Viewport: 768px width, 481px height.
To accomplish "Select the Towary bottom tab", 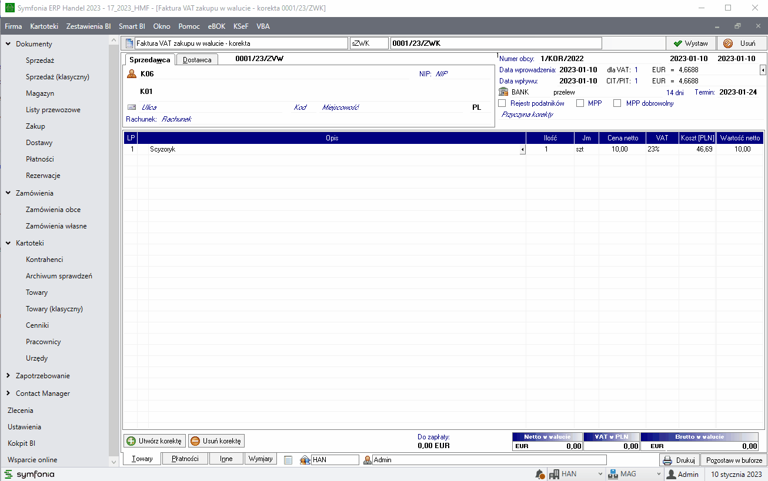I will pos(142,459).
